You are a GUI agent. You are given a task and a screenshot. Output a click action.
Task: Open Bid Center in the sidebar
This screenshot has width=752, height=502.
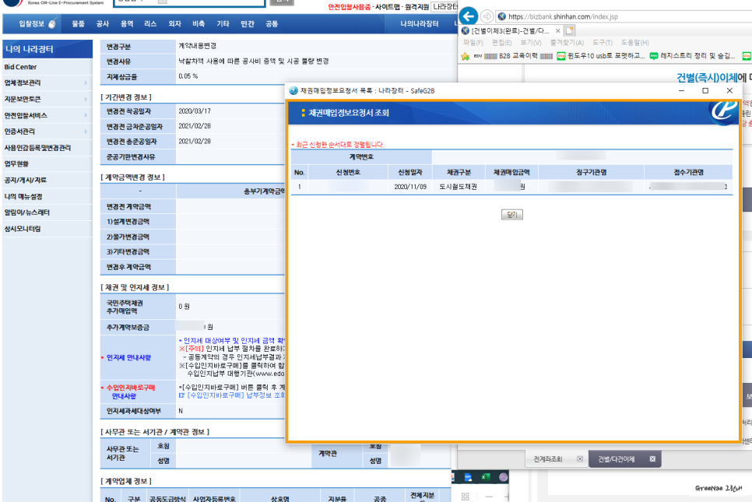20,67
